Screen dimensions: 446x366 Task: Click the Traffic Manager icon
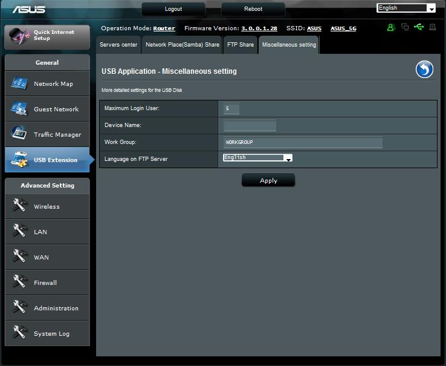click(19, 133)
